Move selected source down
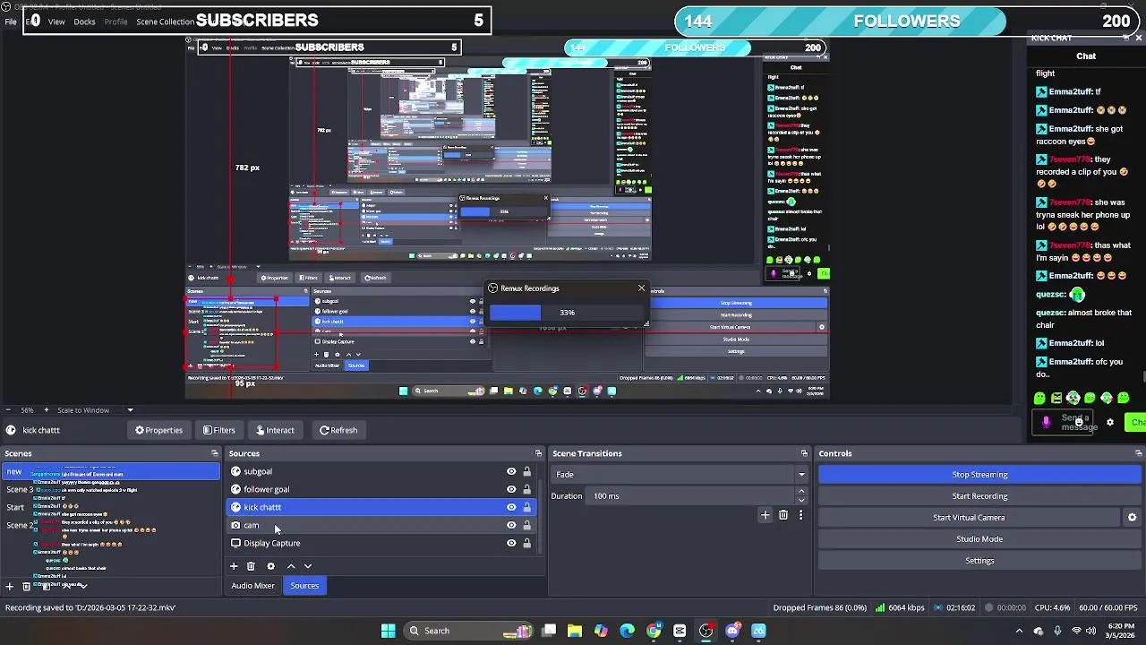 (x=308, y=566)
